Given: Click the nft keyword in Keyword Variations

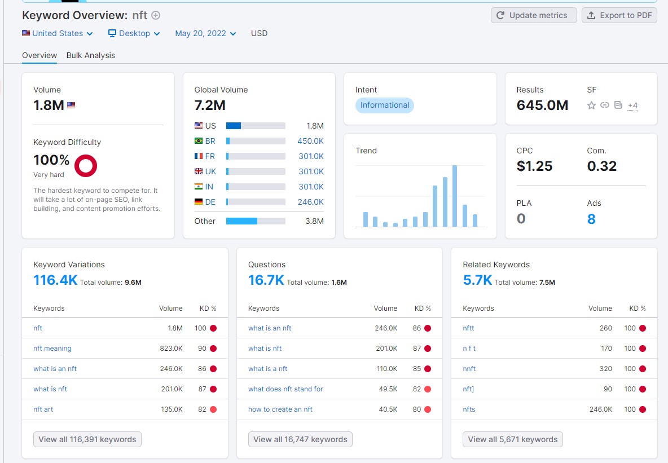Looking at the screenshot, I should 37,328.
